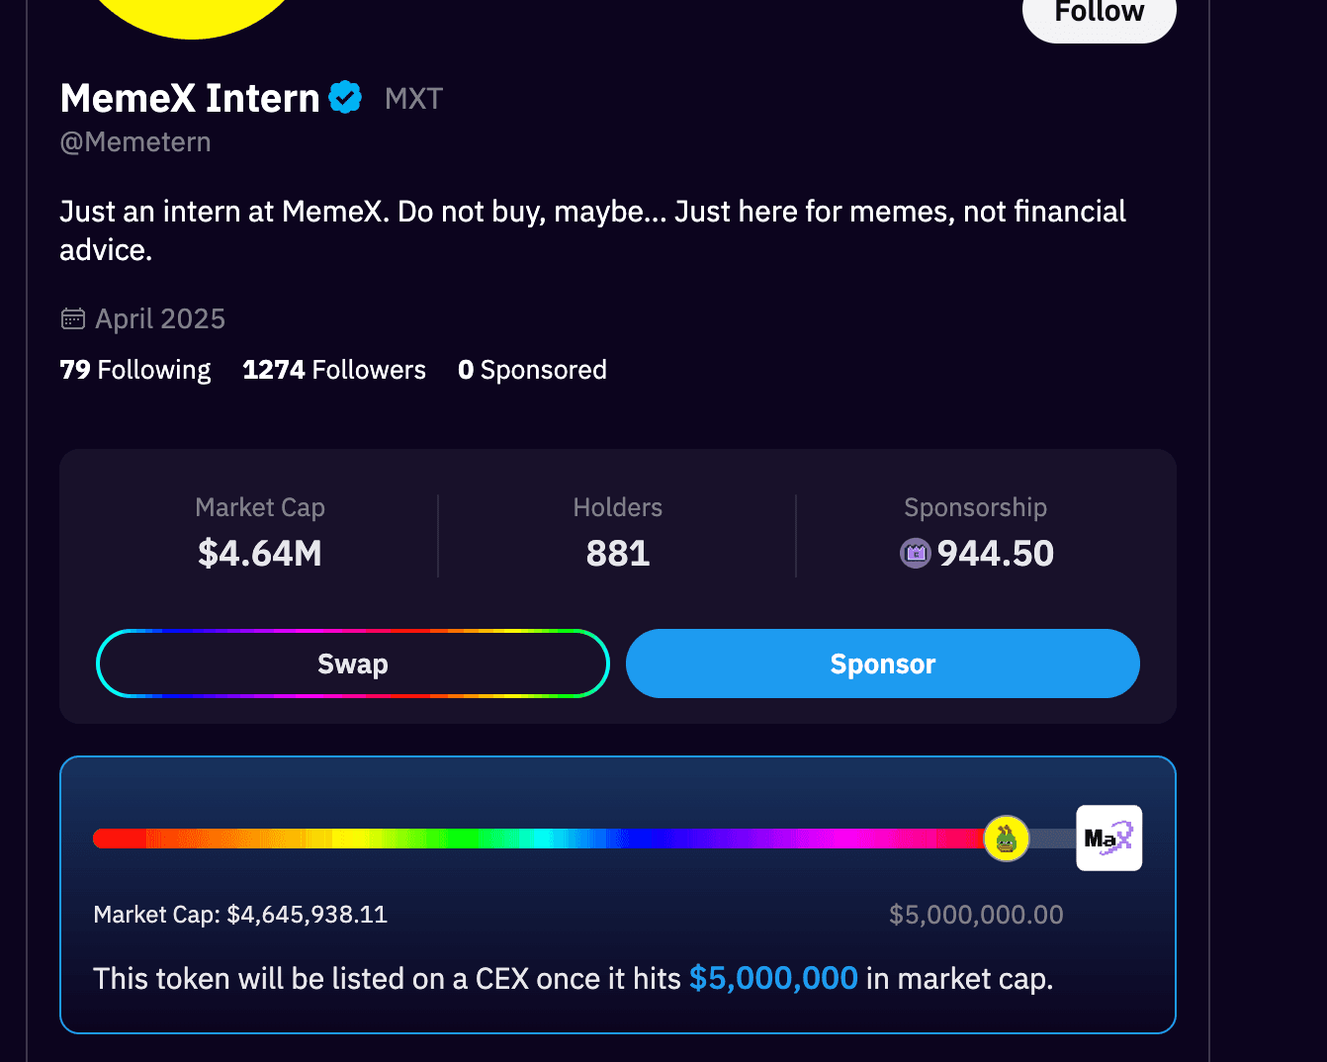Click the blue verified badge icon

[x=345, y=98]
